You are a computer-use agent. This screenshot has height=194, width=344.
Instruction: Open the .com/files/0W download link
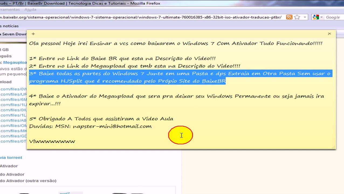(x=13, y=89)
